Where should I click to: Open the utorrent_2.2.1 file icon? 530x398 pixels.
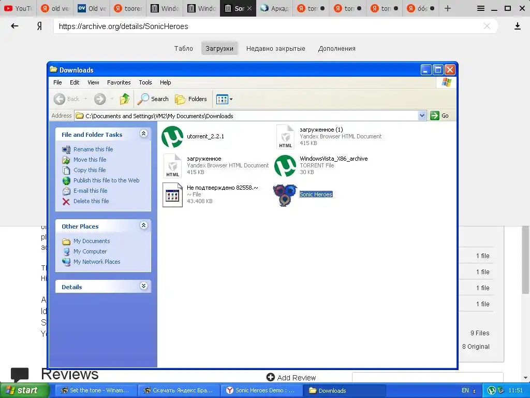pos(172,137)
